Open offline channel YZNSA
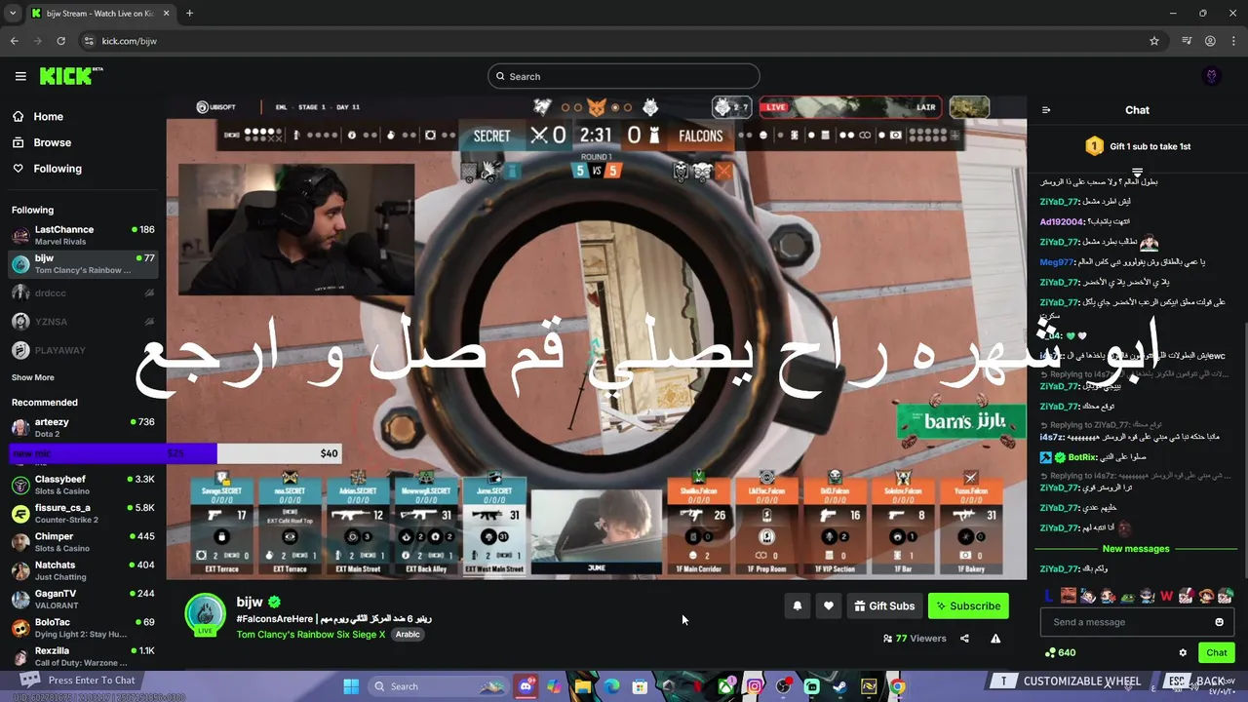 click(83, 322)
